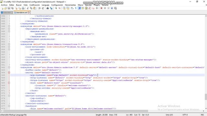
Task: Open the Replace dialog toolbar icon
Action: point(51,8)
